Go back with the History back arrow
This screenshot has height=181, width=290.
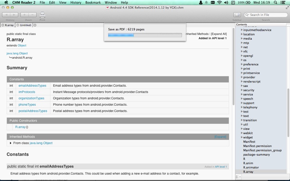coord(6,15)
